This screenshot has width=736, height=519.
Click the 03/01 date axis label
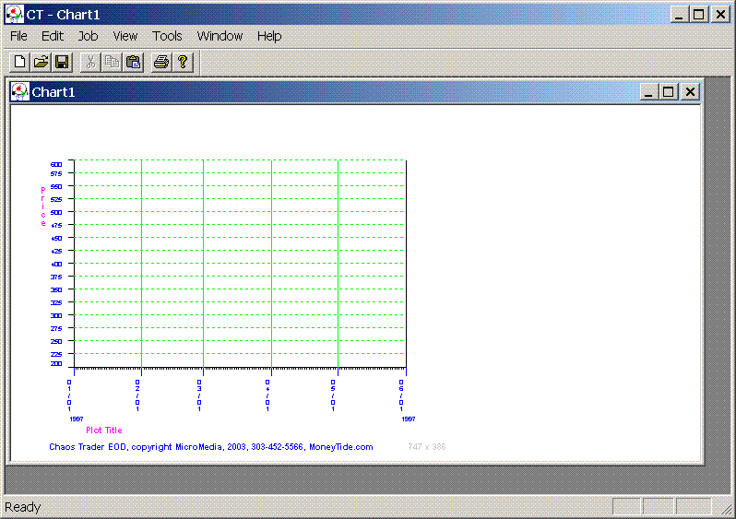click(x=199, y=395)
